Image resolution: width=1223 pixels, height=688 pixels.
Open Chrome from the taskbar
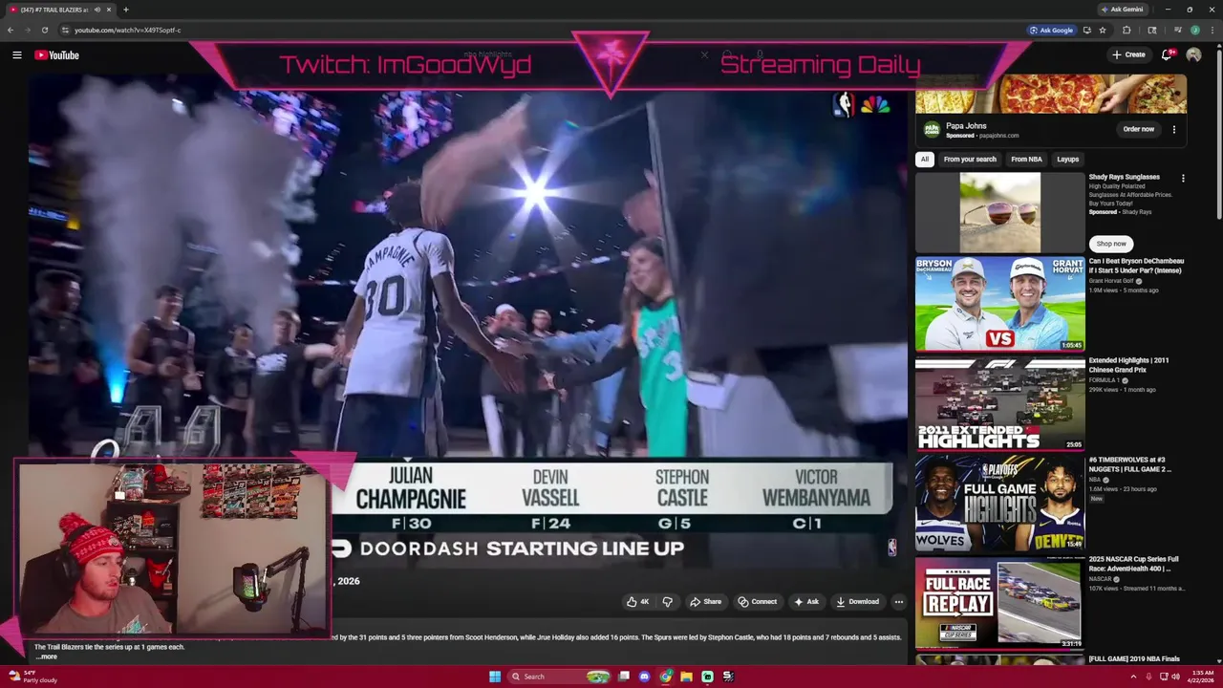[665, 677]
